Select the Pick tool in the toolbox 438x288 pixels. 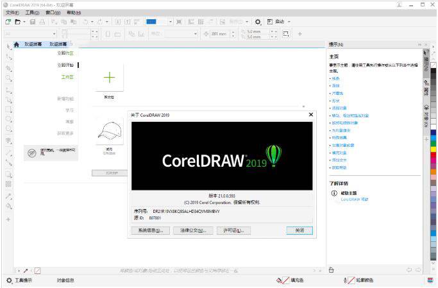8,46
